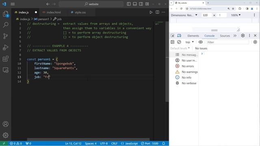This screenshot has height=146, width=260.
Task: Clear the console
Action: pos(179,42)
